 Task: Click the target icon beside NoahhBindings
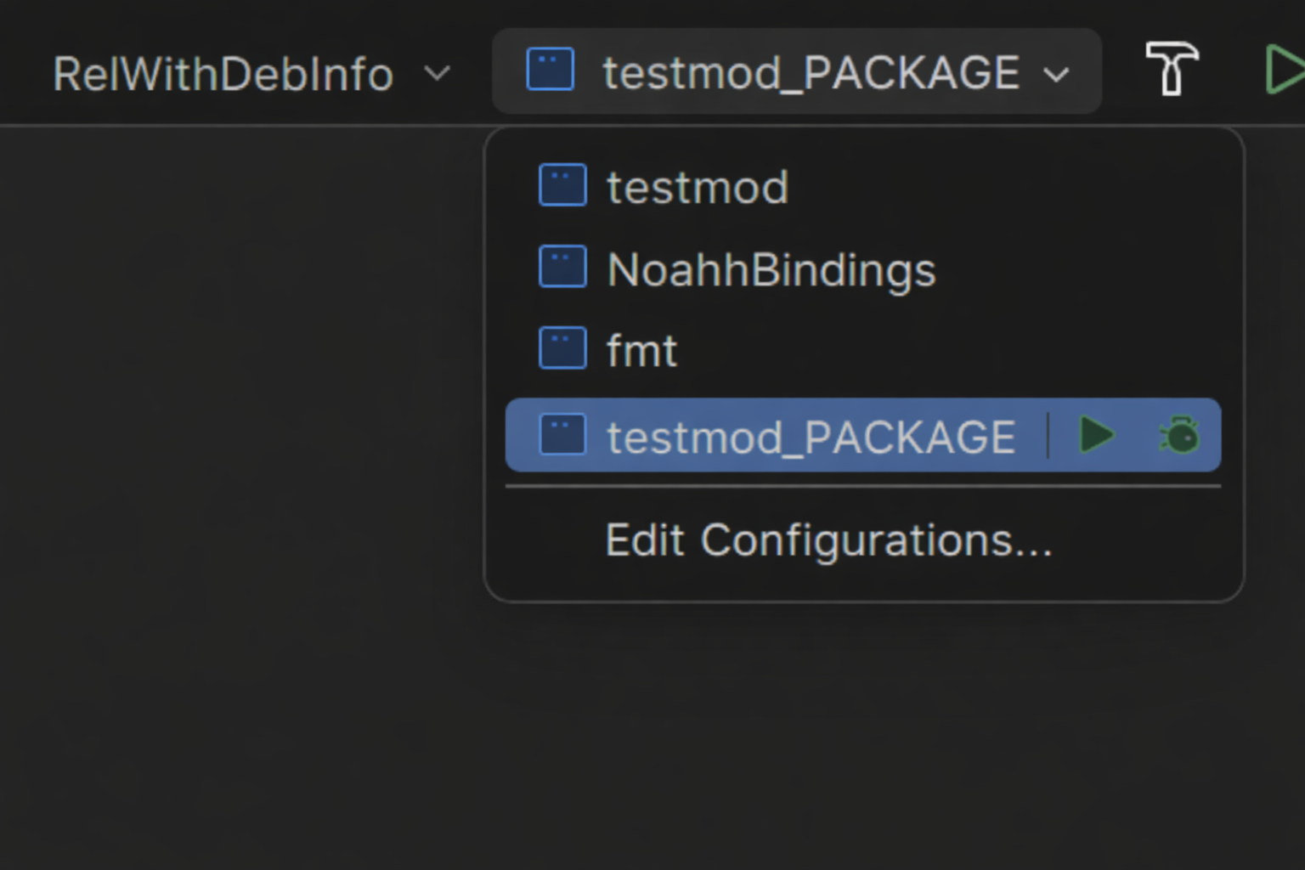point(562,266)
